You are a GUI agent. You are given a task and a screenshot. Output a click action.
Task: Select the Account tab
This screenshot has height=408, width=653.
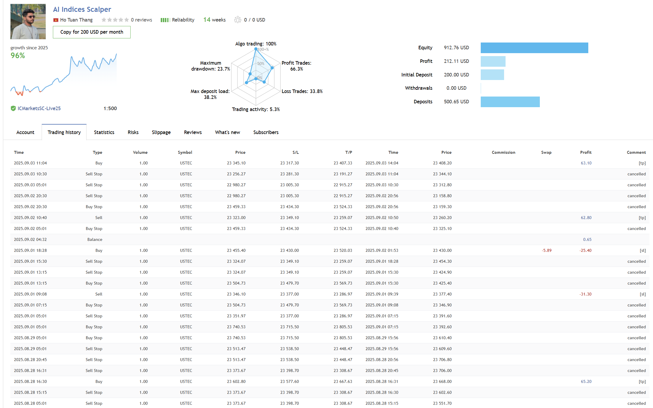pos(25,132)
